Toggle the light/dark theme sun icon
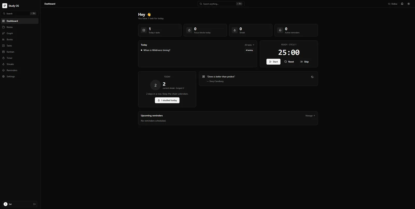This screenshot has width=415, height=209. click(409, 4)
